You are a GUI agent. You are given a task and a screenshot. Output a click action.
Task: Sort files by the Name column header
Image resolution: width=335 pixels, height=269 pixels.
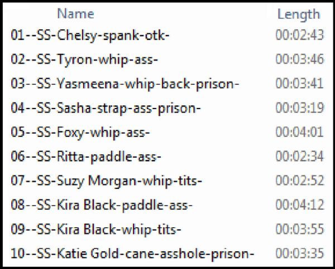(75, 14)
